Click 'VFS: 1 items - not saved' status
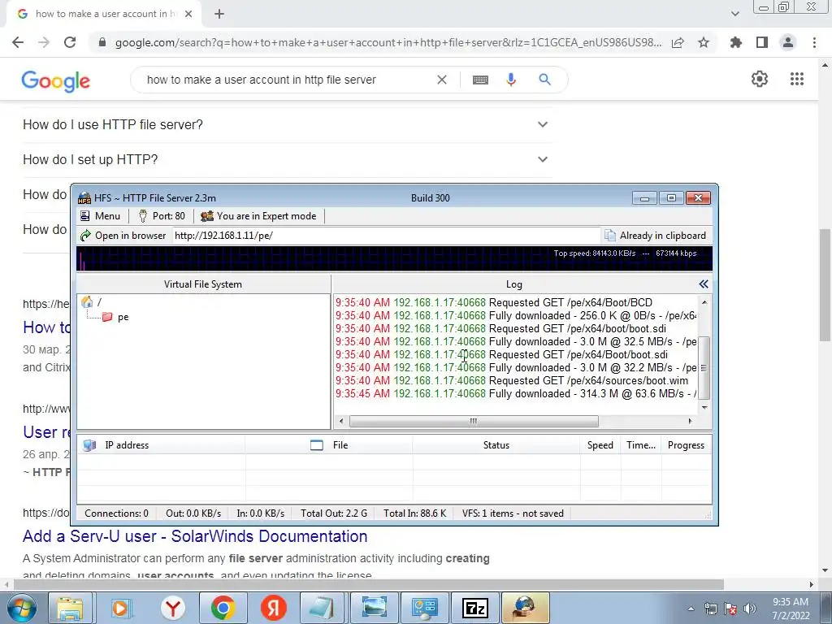The image size is (832, 624). pyautogui.click(x=513, y=513)
